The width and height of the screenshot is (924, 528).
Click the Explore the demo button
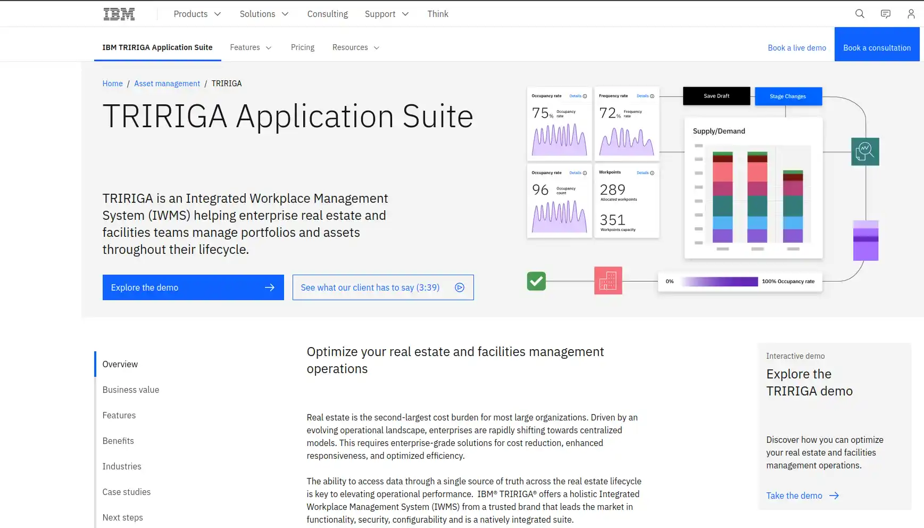pyautogui.click(x=193, y=287)
